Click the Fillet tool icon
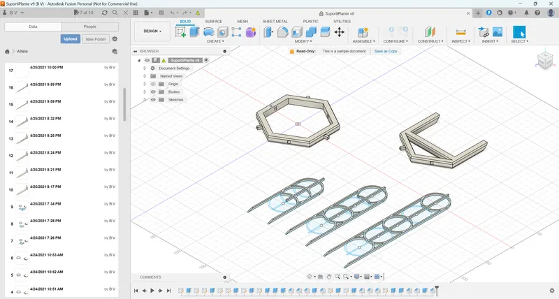 (283, 32)
